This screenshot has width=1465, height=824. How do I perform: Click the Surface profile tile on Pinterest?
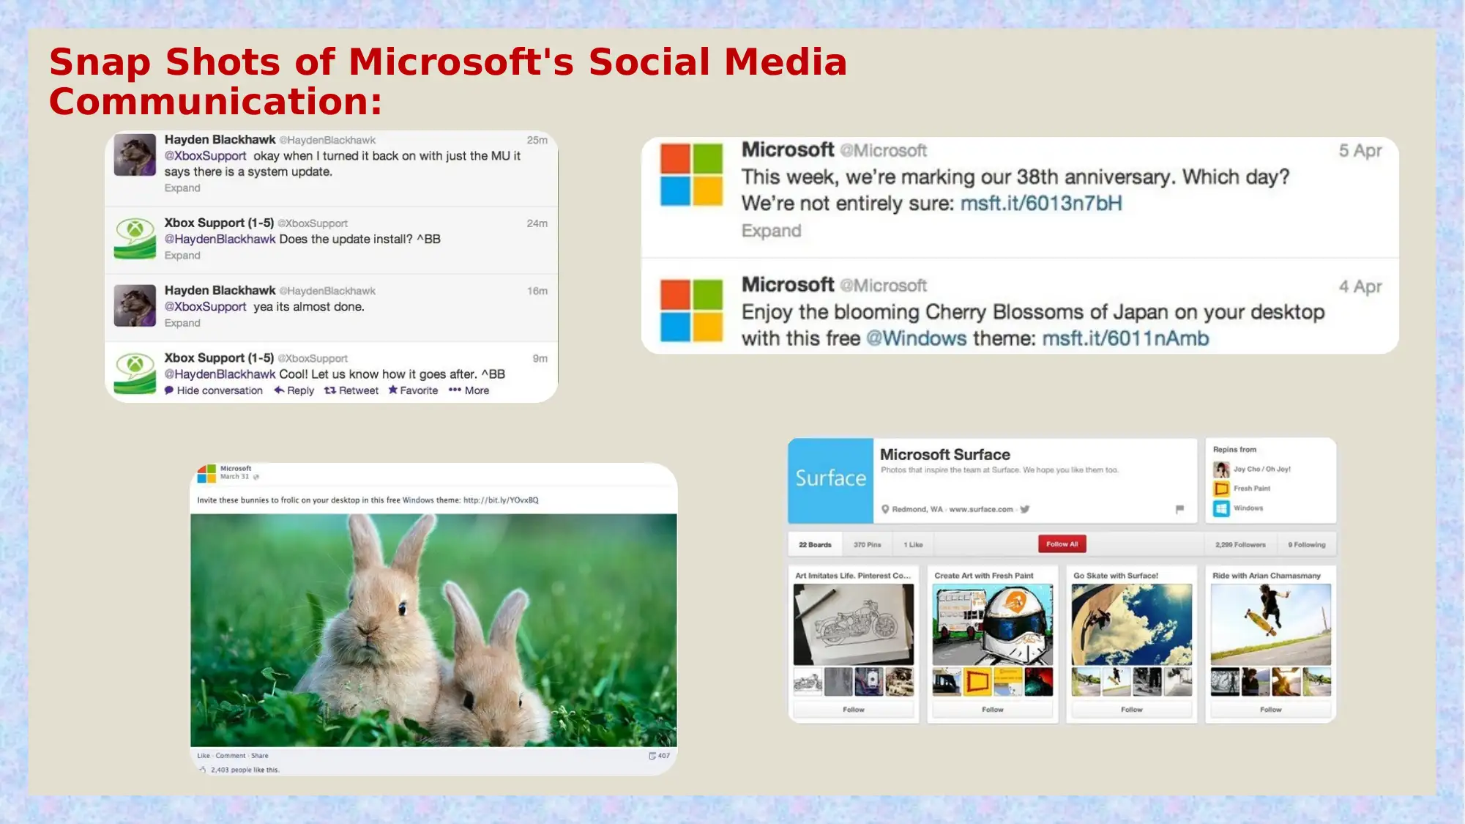coord(830,480)
